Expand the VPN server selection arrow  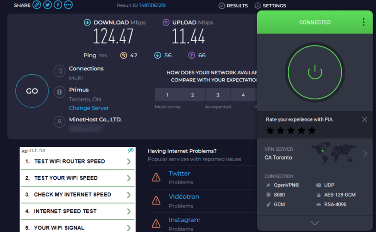(365, 154)
